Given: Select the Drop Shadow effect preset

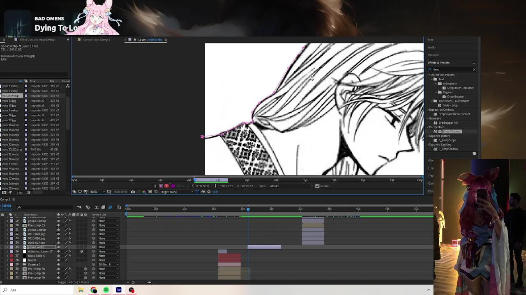Looking at the screenshot, I should coord(452,132).
